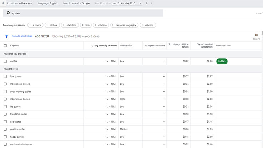Click the back arrow beside Locations
This screenshot has width=263, height=148.
[x=3, y=3]
